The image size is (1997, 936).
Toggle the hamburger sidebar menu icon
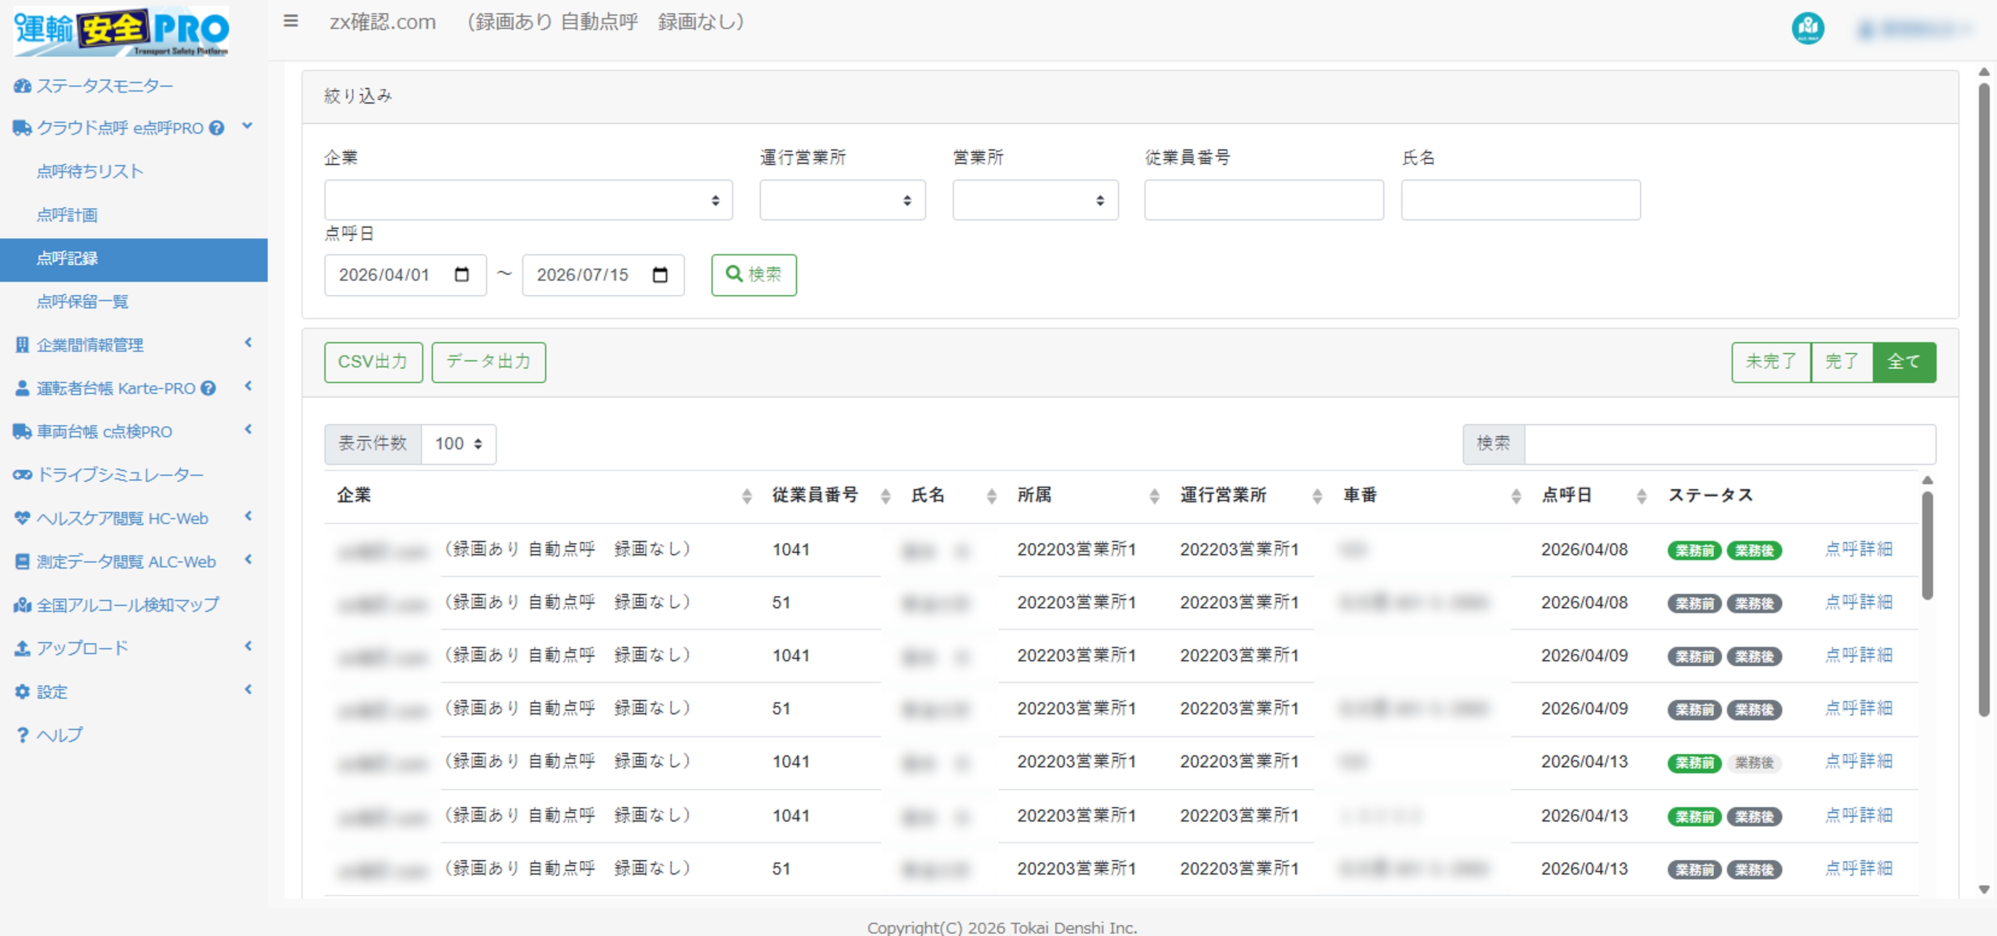pyautogui.click(x=291, y=21)
